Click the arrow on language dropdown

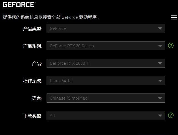(160, 98)
